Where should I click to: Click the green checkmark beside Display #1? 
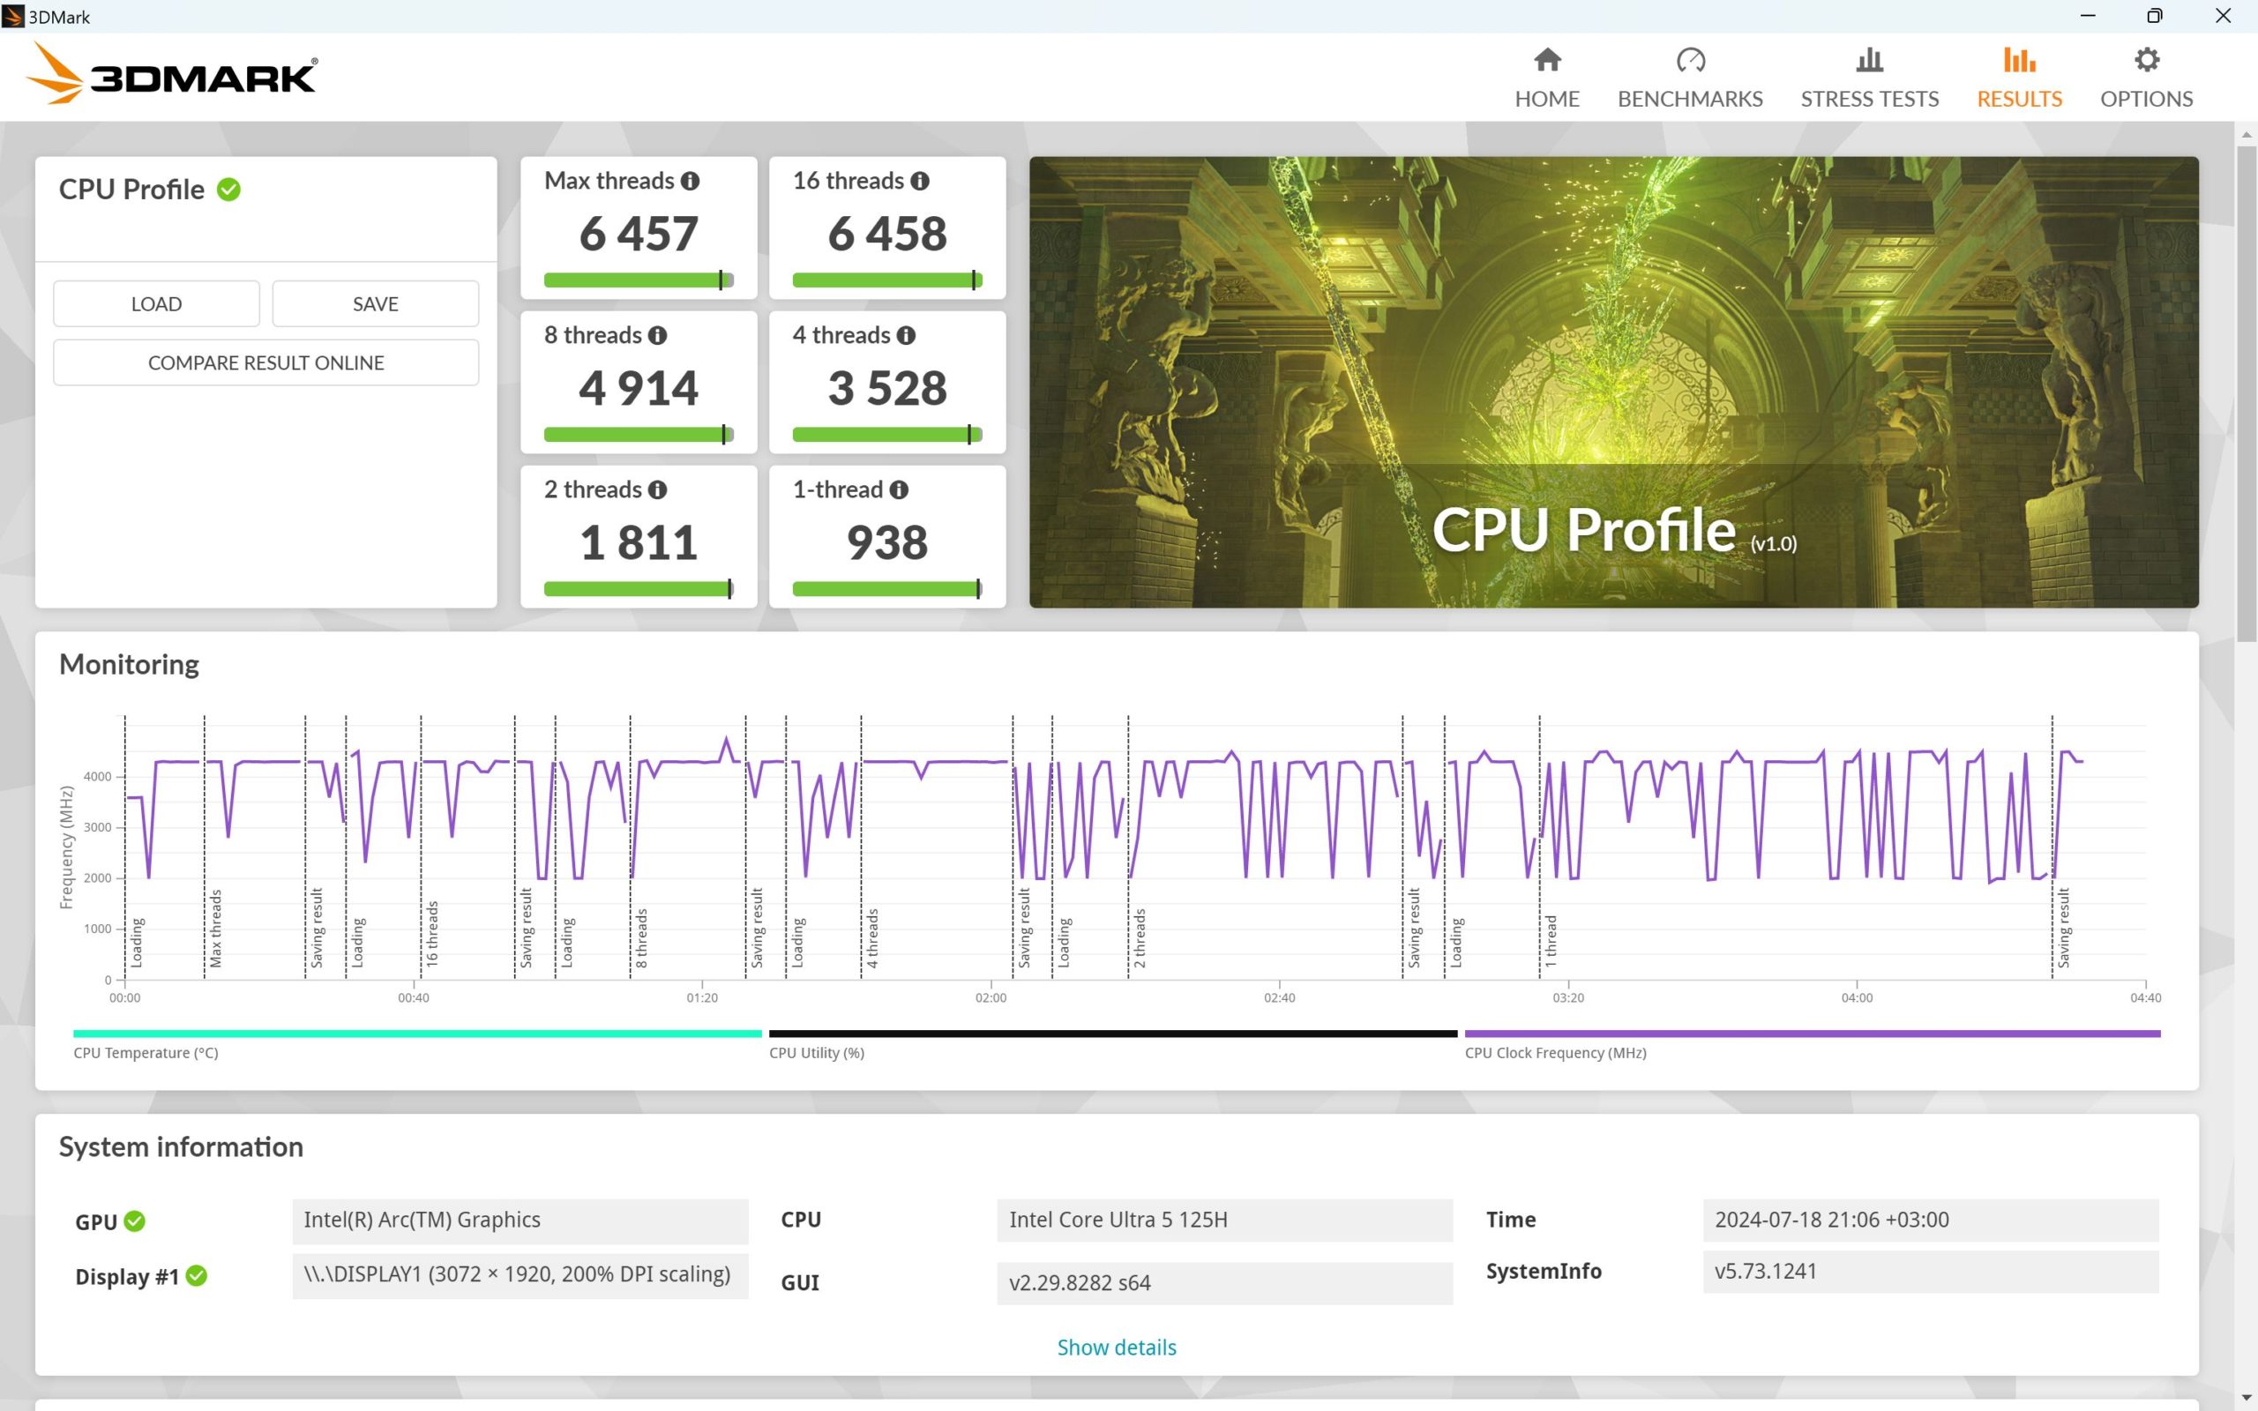(196, 1275)
